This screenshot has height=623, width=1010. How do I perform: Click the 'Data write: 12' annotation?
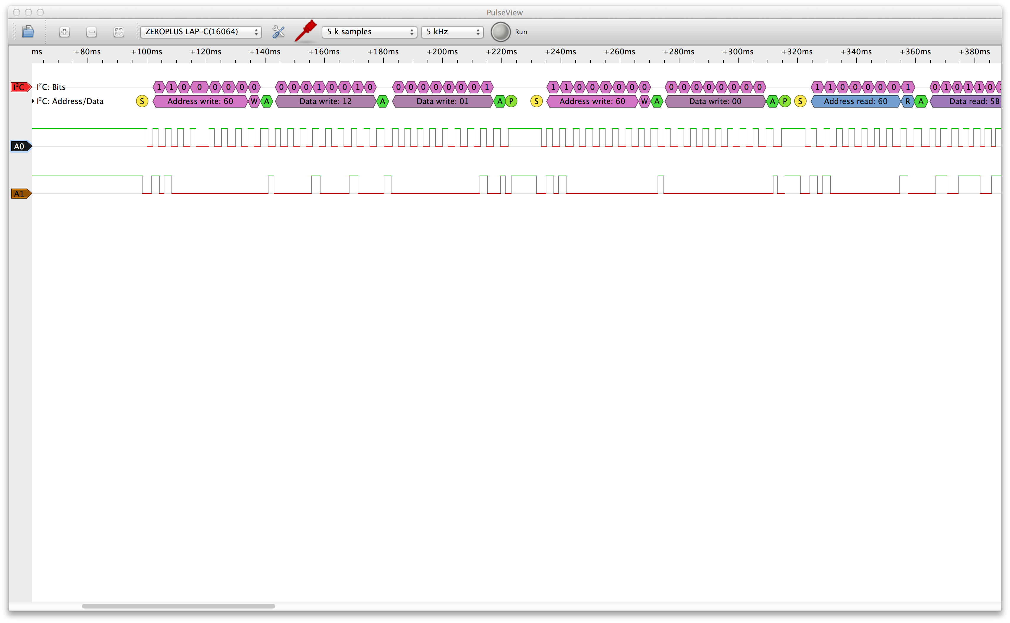325,101
